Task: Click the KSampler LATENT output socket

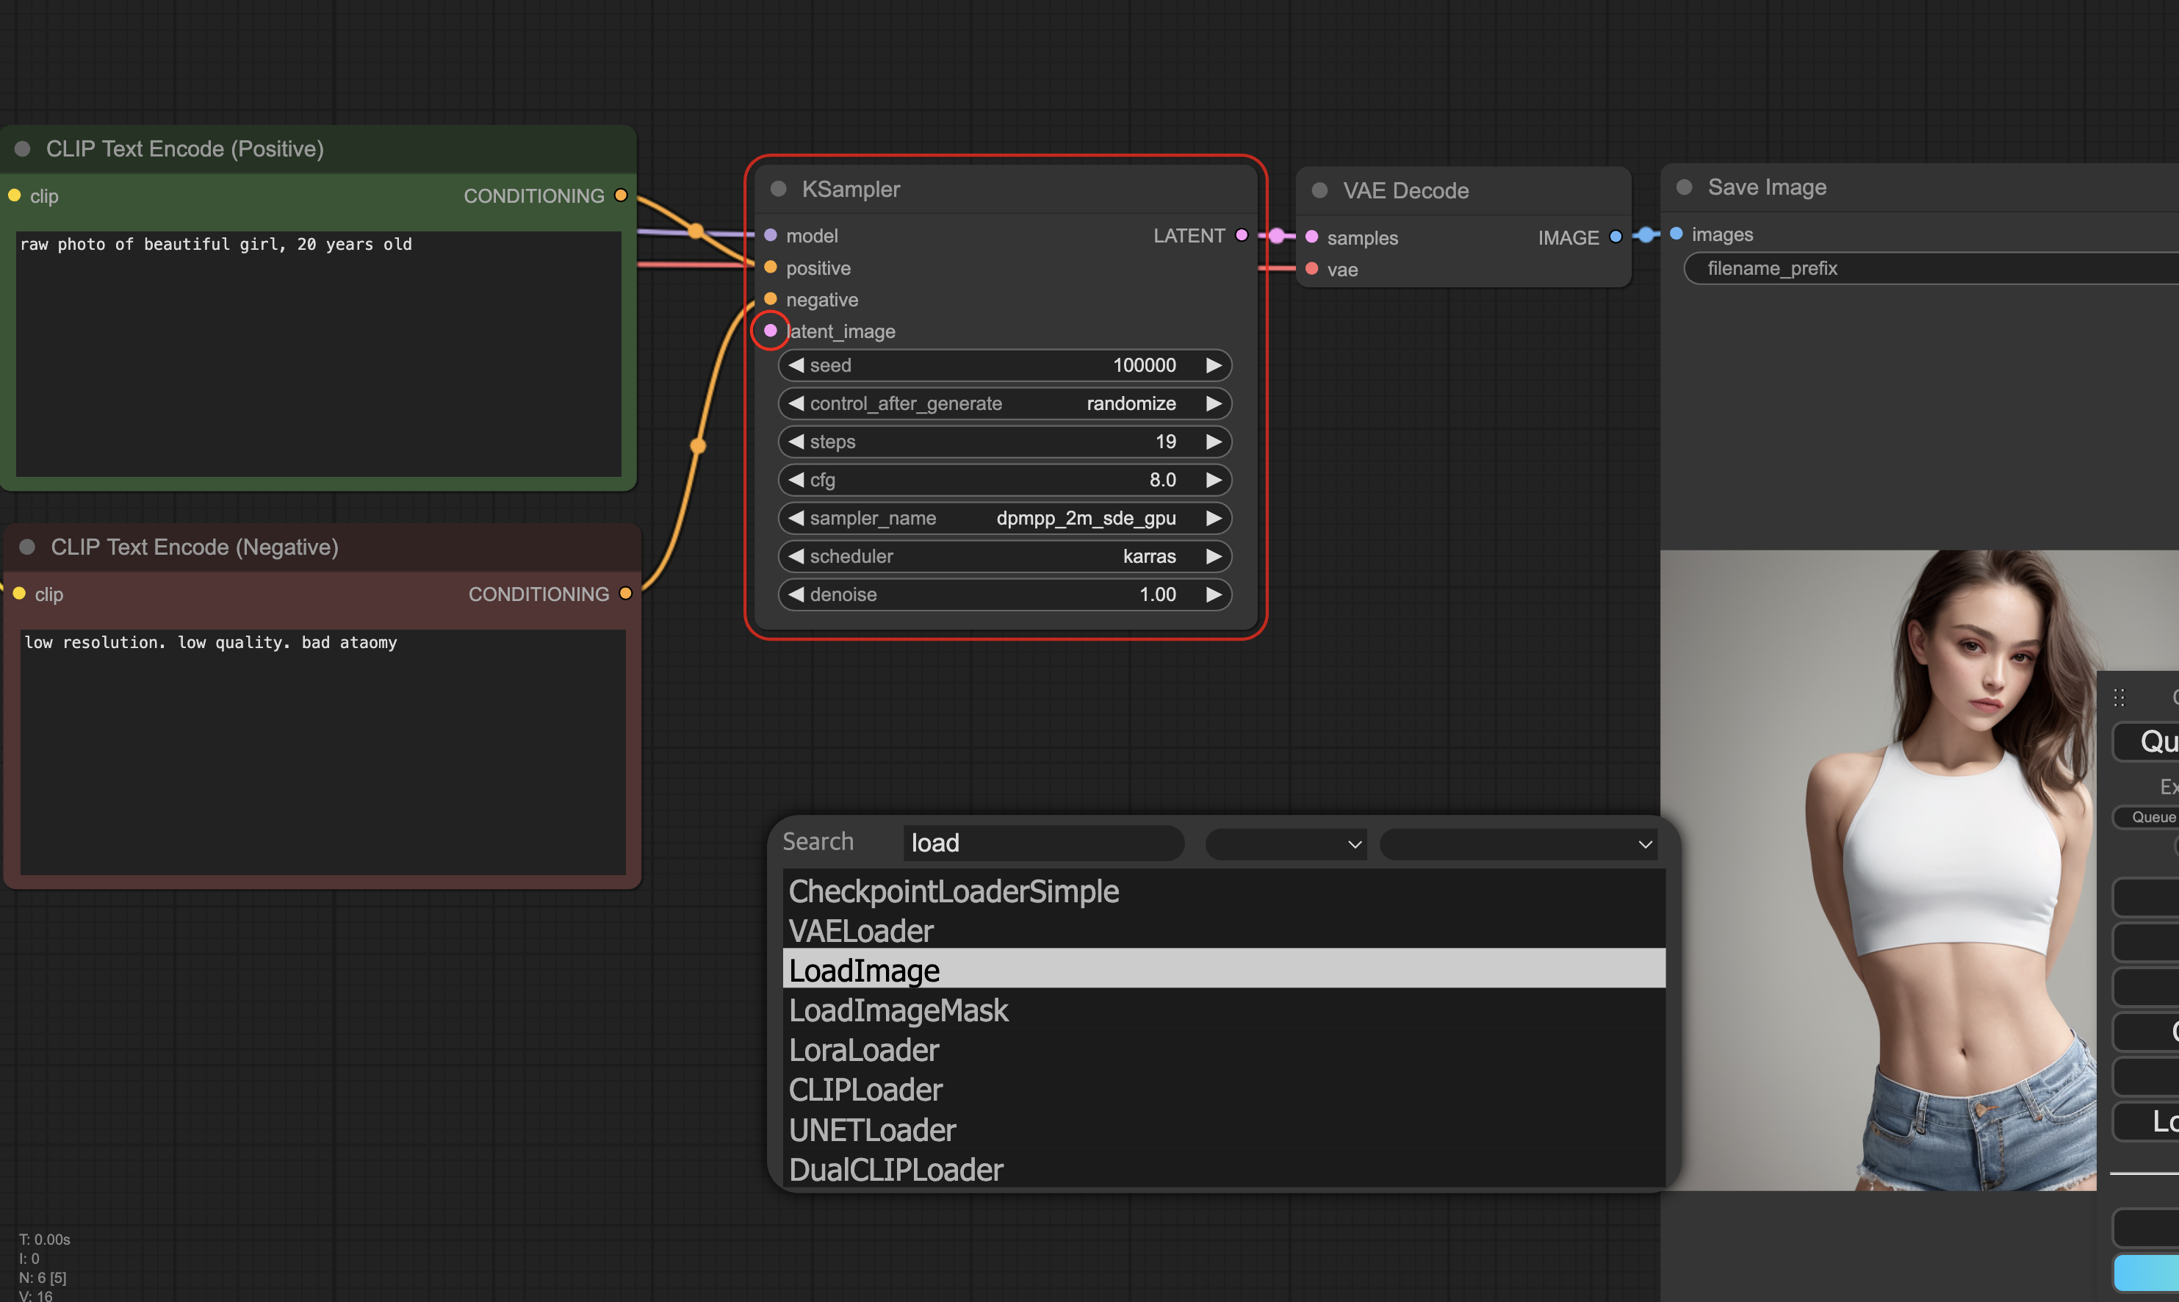Action: 1240,235
